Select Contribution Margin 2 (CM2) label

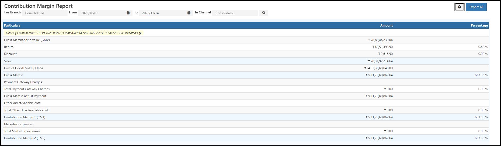[x=25, y=138]
